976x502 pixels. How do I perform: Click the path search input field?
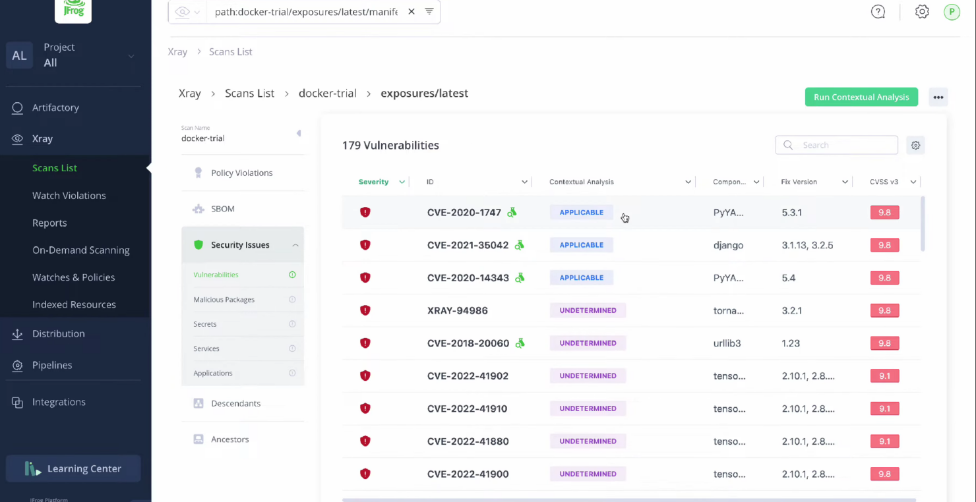tap(306, 12)
